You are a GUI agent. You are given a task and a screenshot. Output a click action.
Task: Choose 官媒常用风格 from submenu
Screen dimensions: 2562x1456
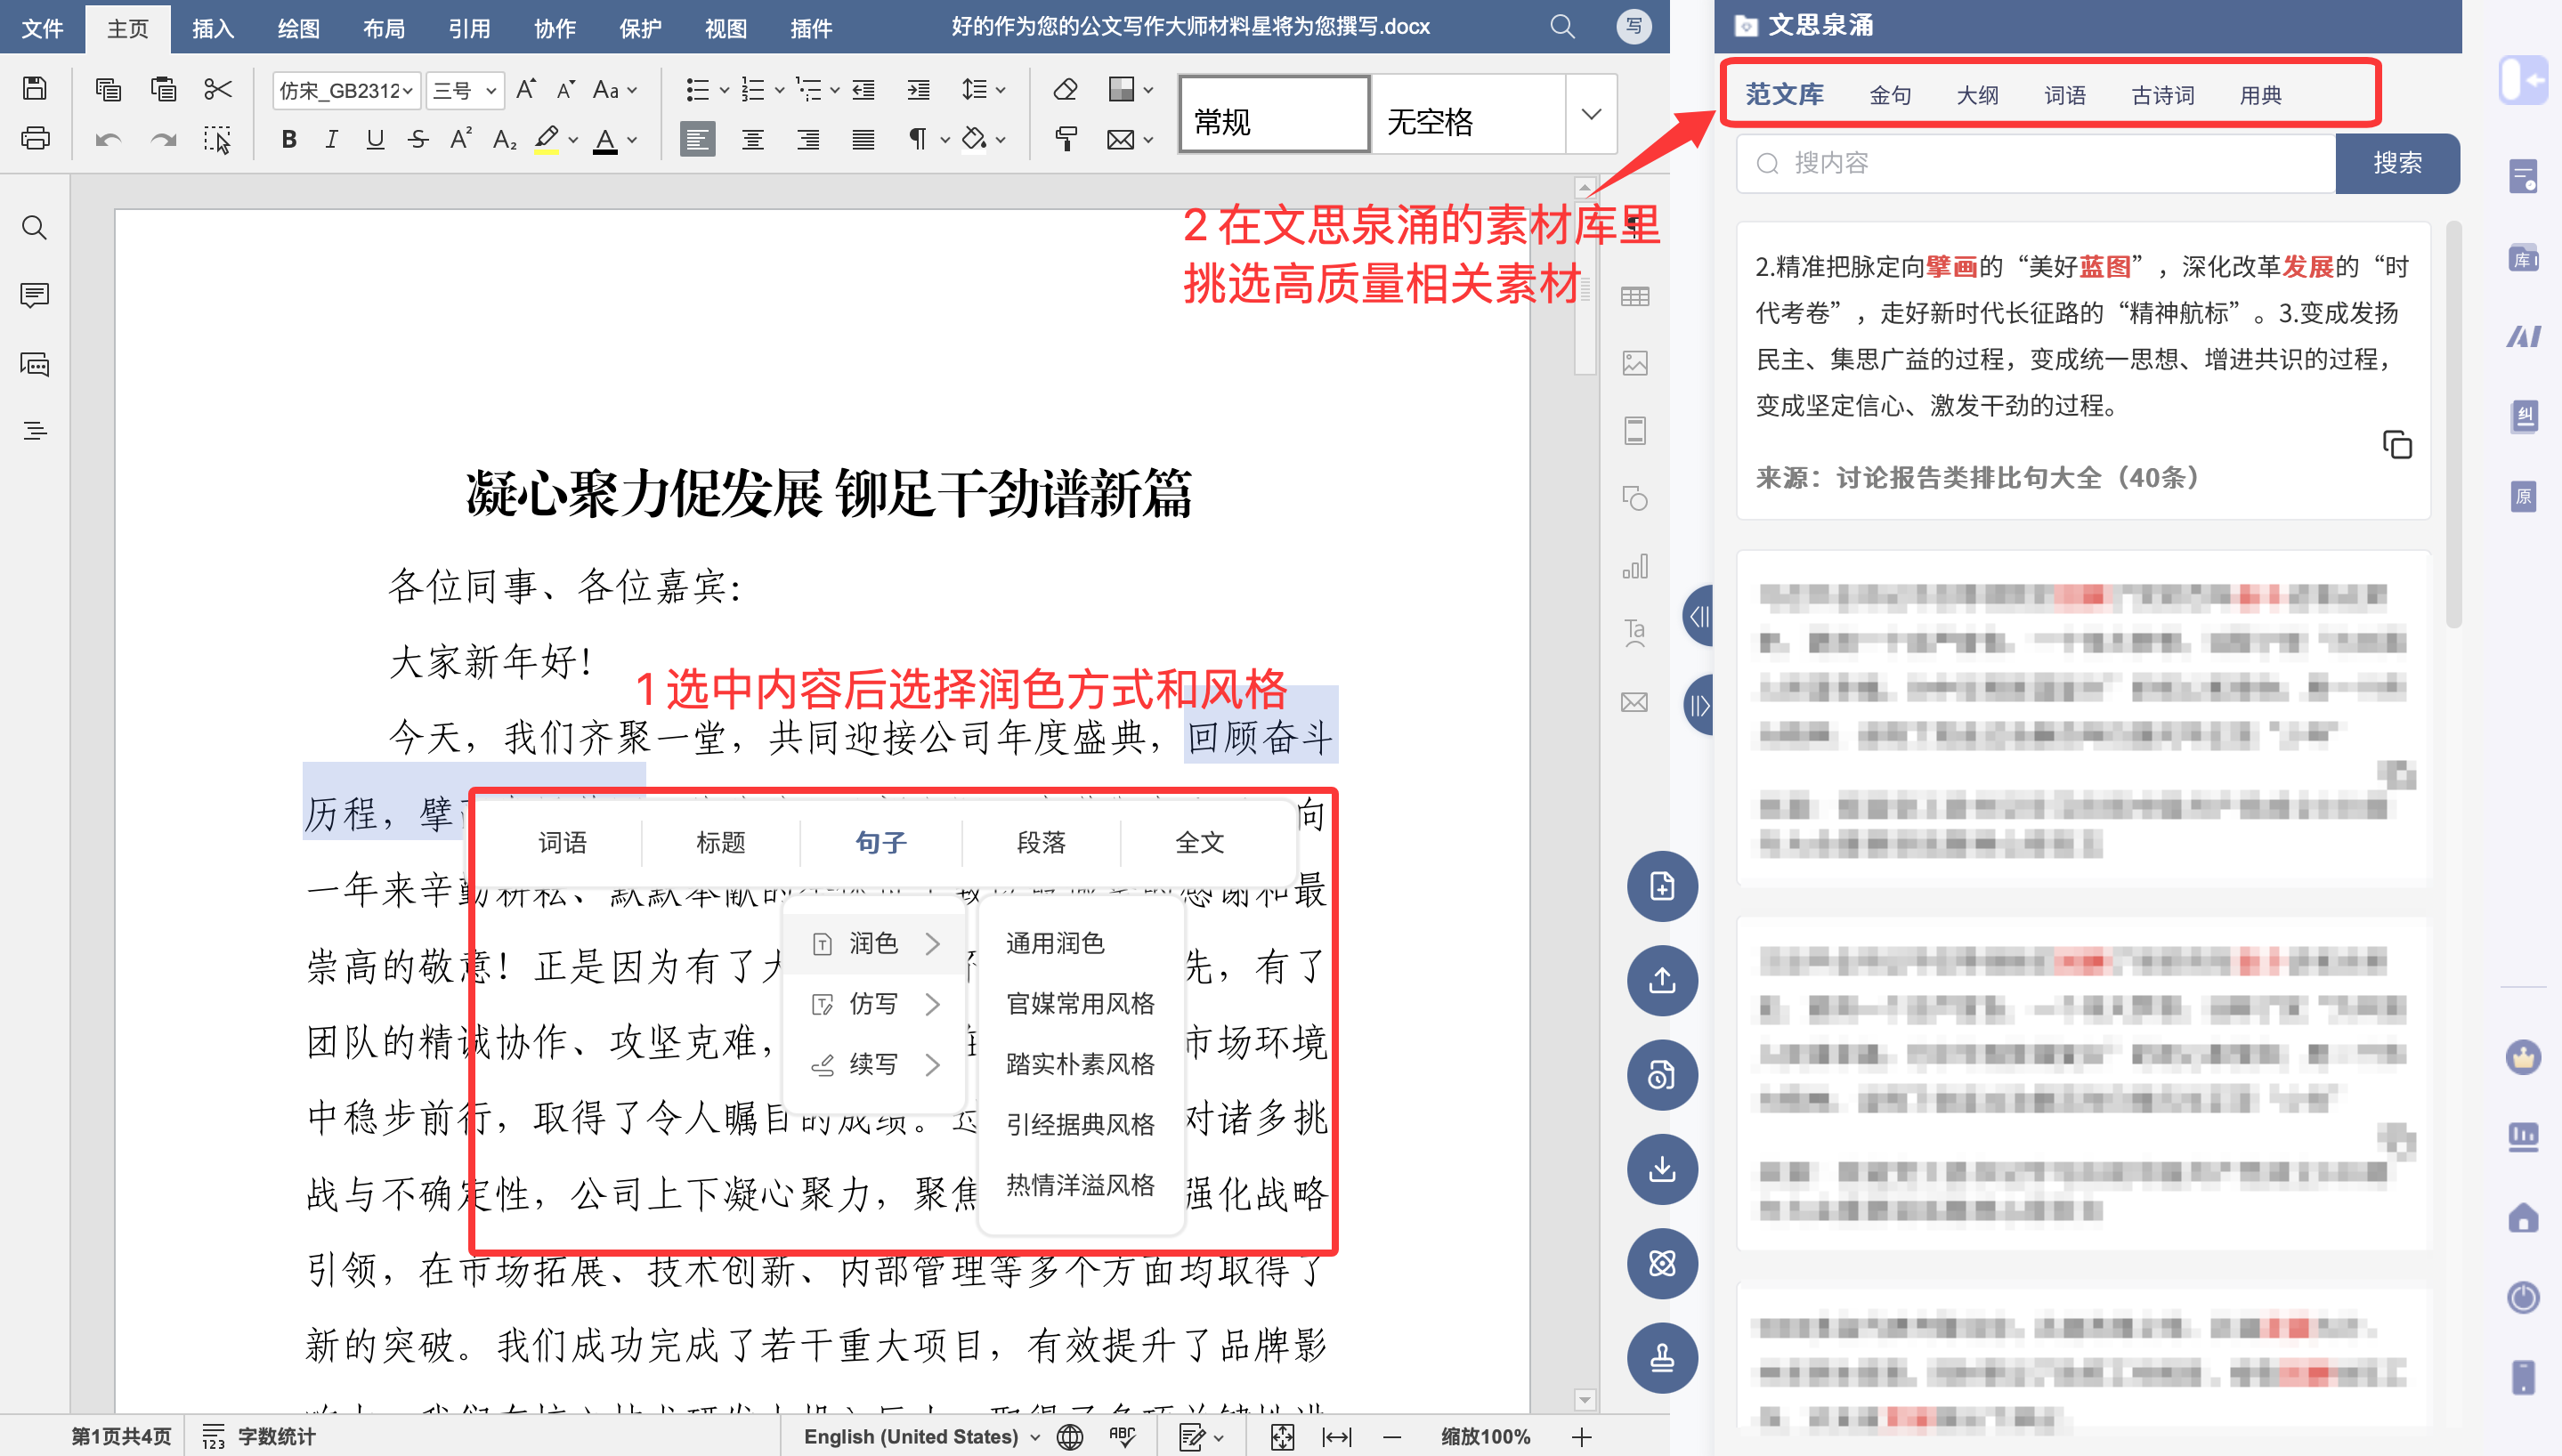point(1080,1003)
